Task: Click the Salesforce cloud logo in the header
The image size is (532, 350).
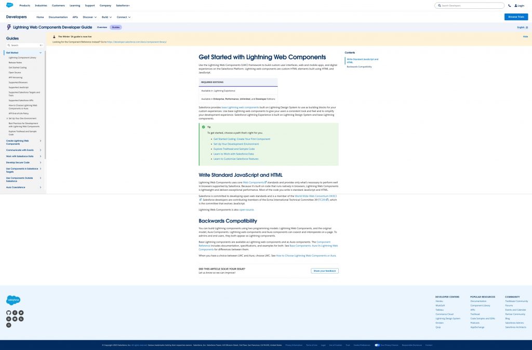Action: tap(9, 5)
